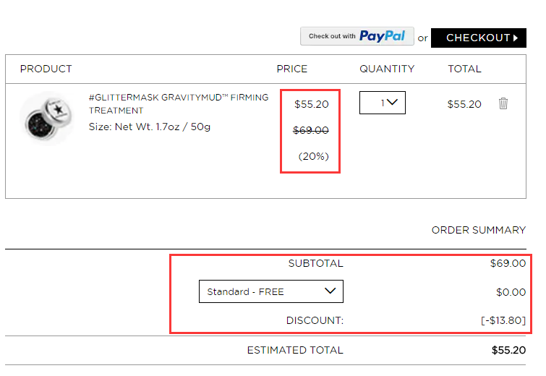This screenshot has width=546, height=376.
Task: Open the #GLITTERMASK GRAVITYMUD Firming Treatment link
Action: (179, 103)
